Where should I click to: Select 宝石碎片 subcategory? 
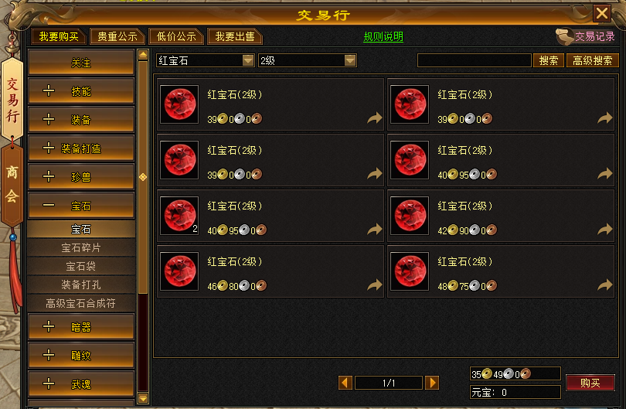click(81, 247)
